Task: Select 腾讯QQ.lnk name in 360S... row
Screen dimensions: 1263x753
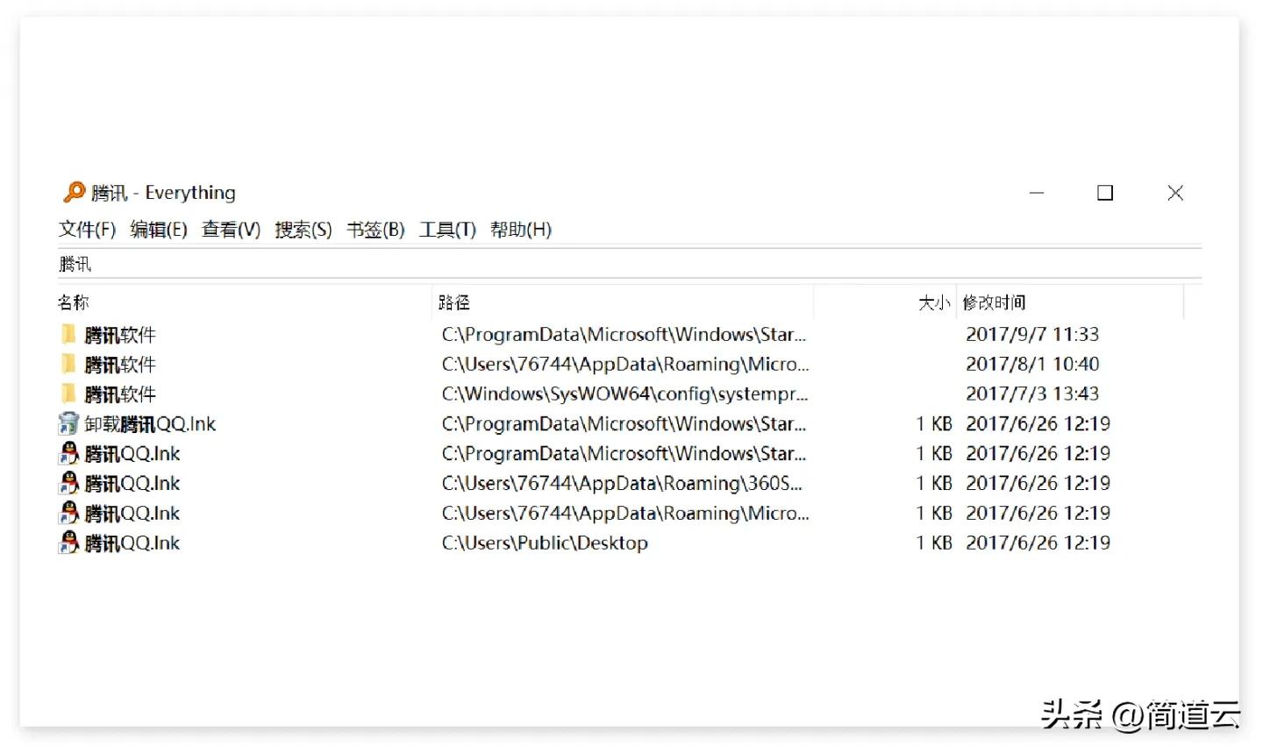Action: [x=132, y=484]
